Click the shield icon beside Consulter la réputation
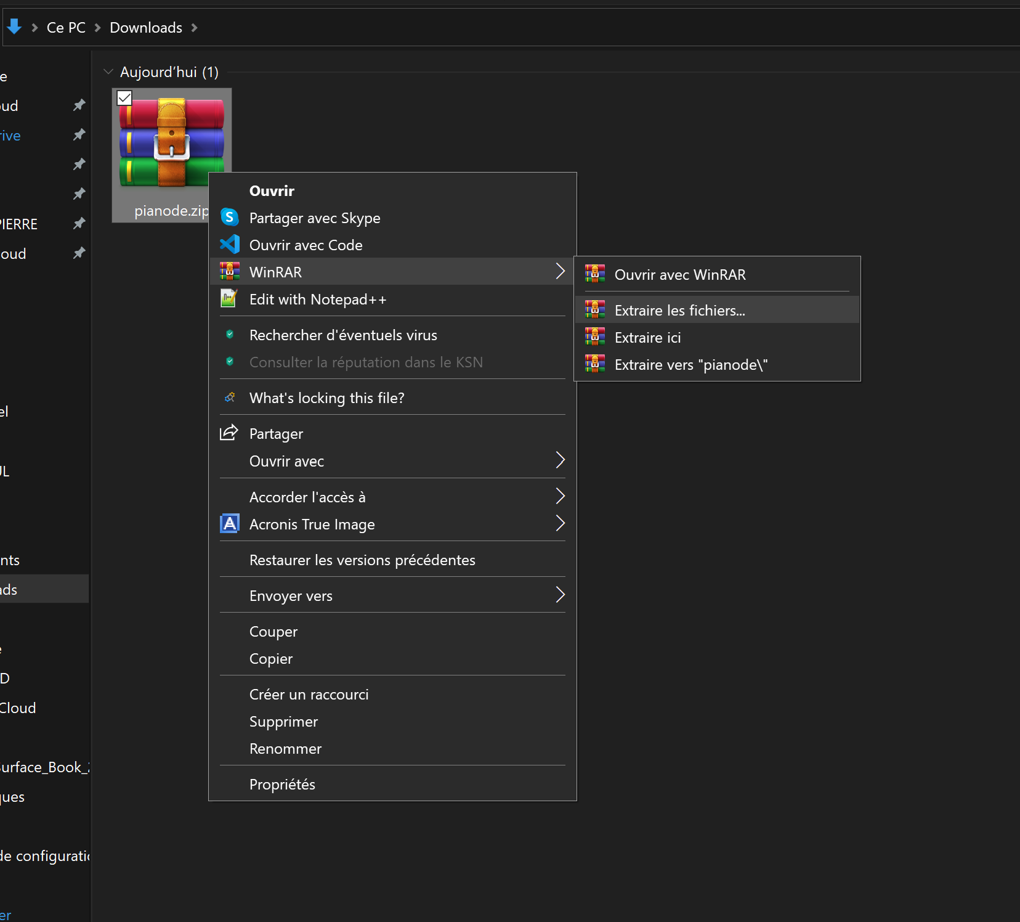The height and width of the screenshot is (922, 1020). pyautogui.click(x=230, y=362)
